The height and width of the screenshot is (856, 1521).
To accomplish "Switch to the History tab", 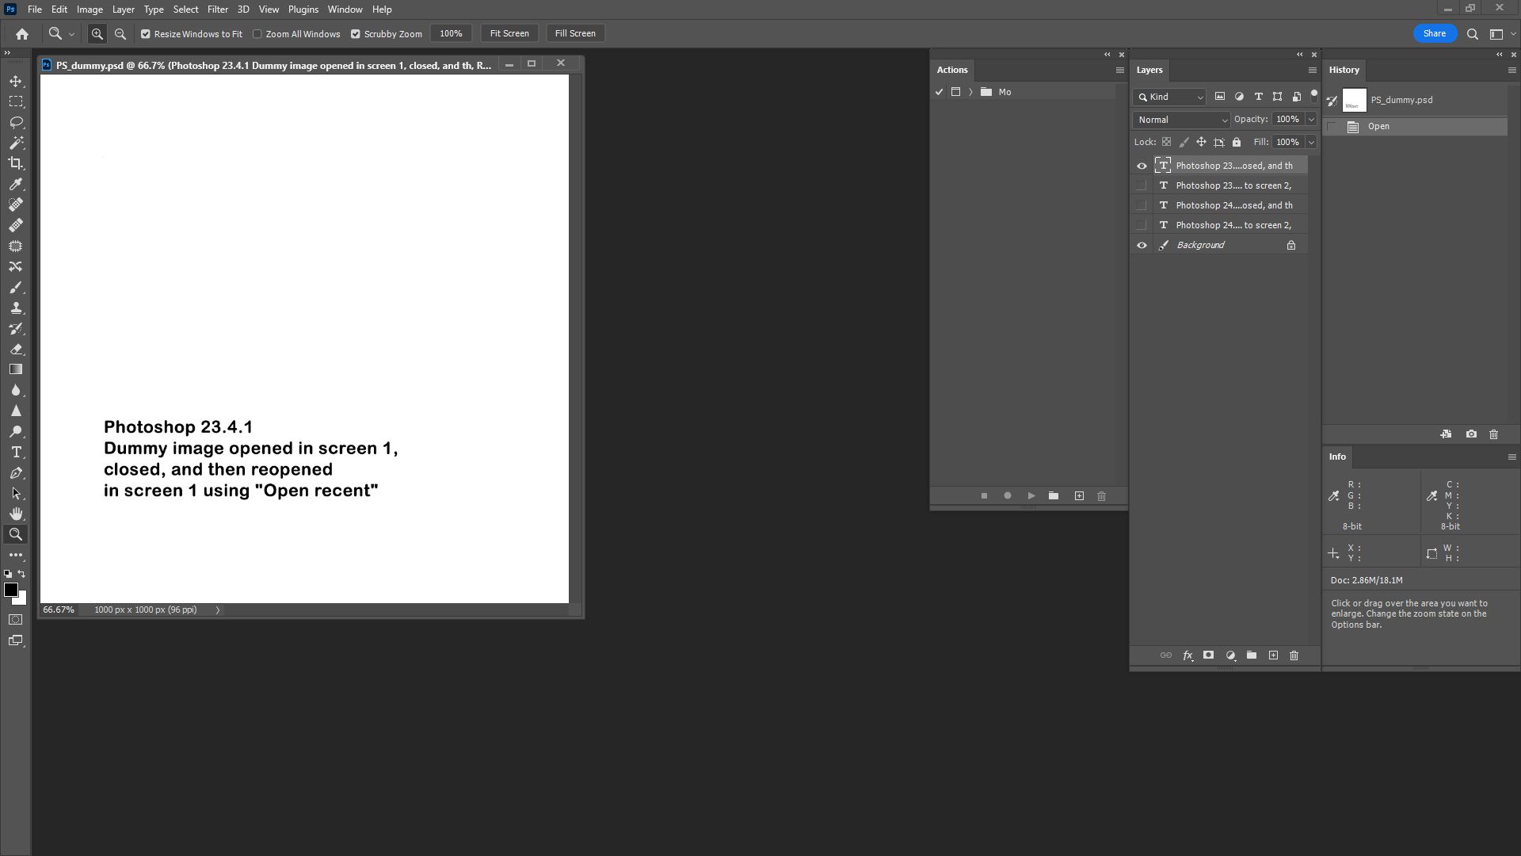I will [x=1344, y=70].
